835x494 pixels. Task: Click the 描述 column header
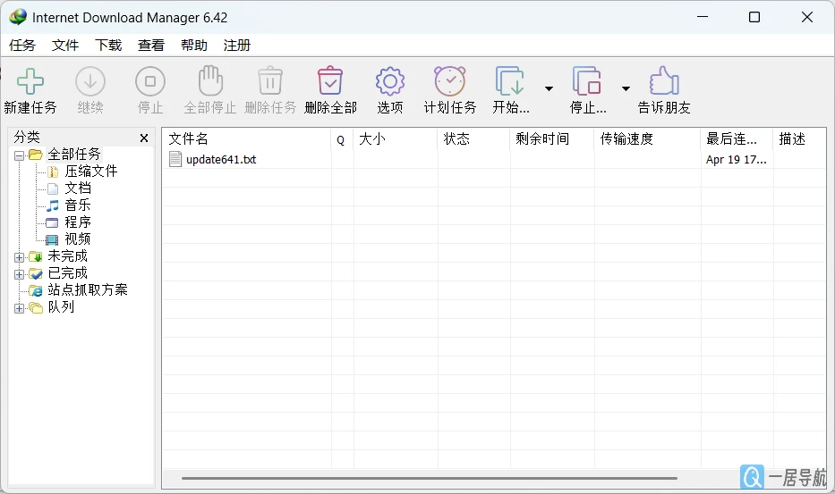799,138
